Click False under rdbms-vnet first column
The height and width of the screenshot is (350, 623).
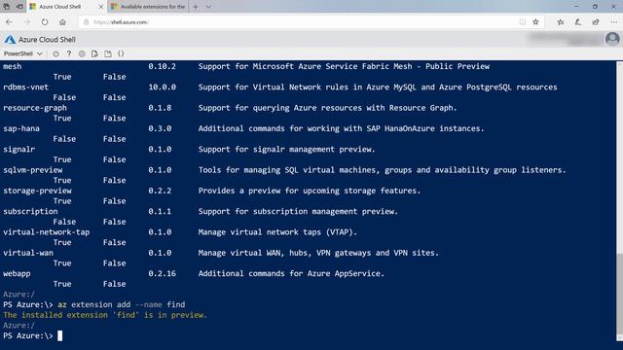[x=64, y=97]
